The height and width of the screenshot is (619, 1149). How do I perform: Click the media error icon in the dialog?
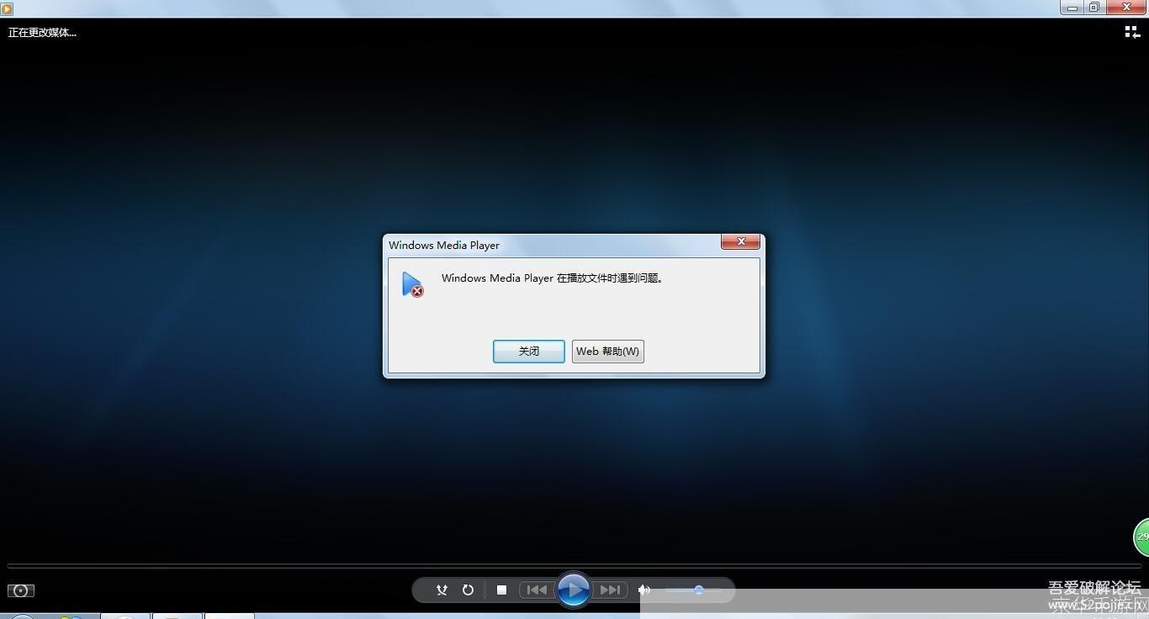pyautogui.click(x=412, y=284)
